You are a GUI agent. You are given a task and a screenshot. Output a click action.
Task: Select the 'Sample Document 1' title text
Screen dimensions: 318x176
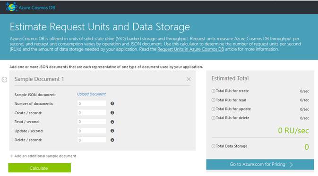[x=39, y=79]
